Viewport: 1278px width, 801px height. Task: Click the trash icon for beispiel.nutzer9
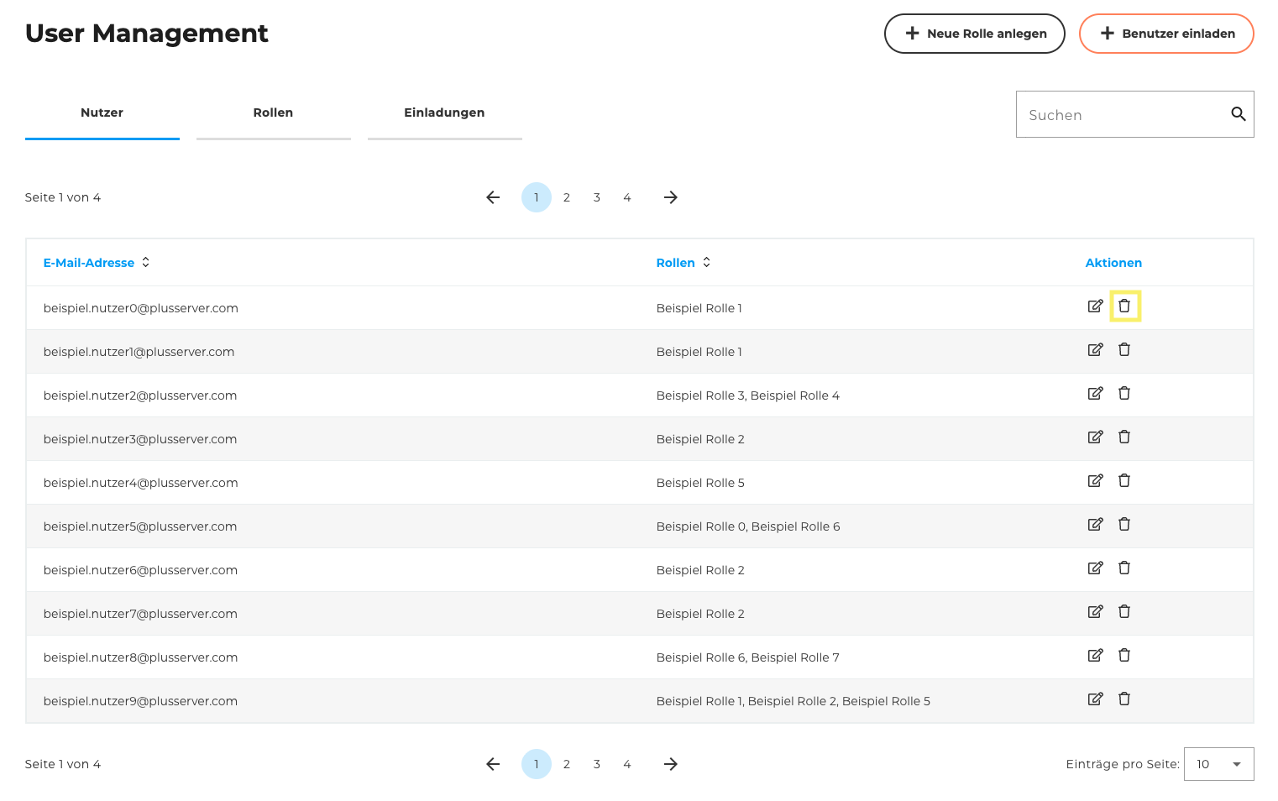[x=1124, y=699]
